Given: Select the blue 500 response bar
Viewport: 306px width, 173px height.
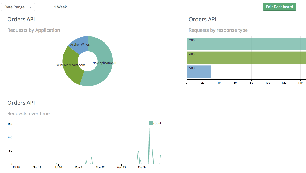Looking at the screenshot, I should coord(199,72).
